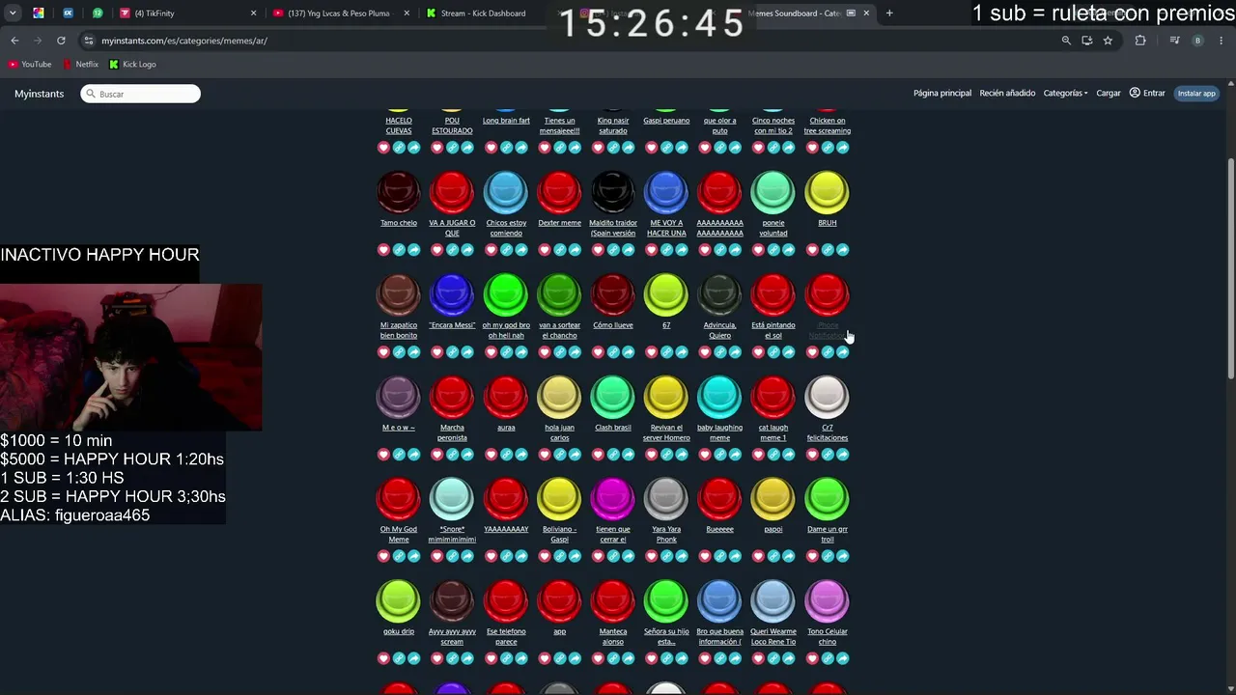This screenshot has height=695, width=1236.
Task: Open Myinstants home logo link
Action: click(x=39, y=94)
